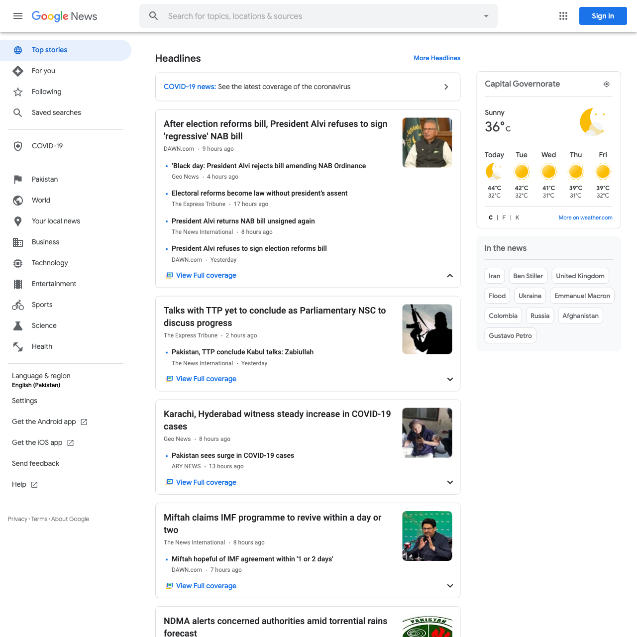Image resolution: width=637 pixels, height=637 pixels.
Task: Click the Technology chip icon
Action: pos(18,263)
